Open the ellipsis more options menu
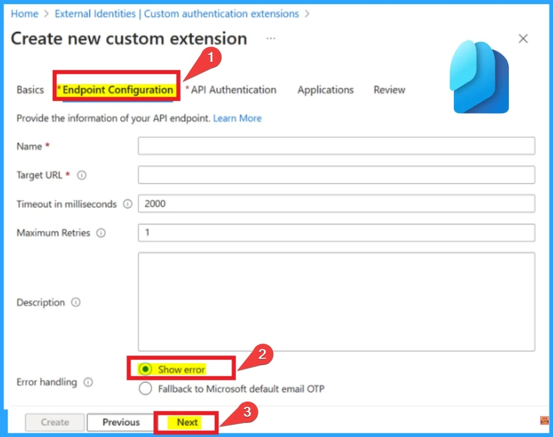The image size is (553, 437). tap(270, 38)
